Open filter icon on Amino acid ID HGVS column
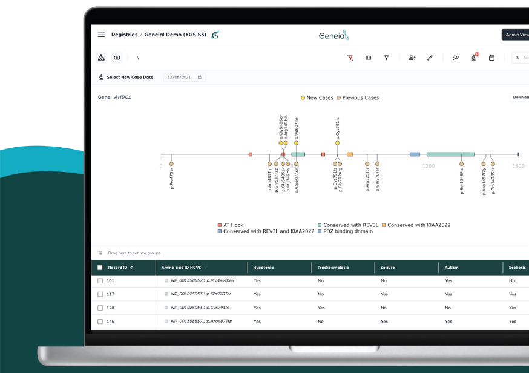Screen dimensions: 529x373 pyautogui.click(x=205, y=268)
